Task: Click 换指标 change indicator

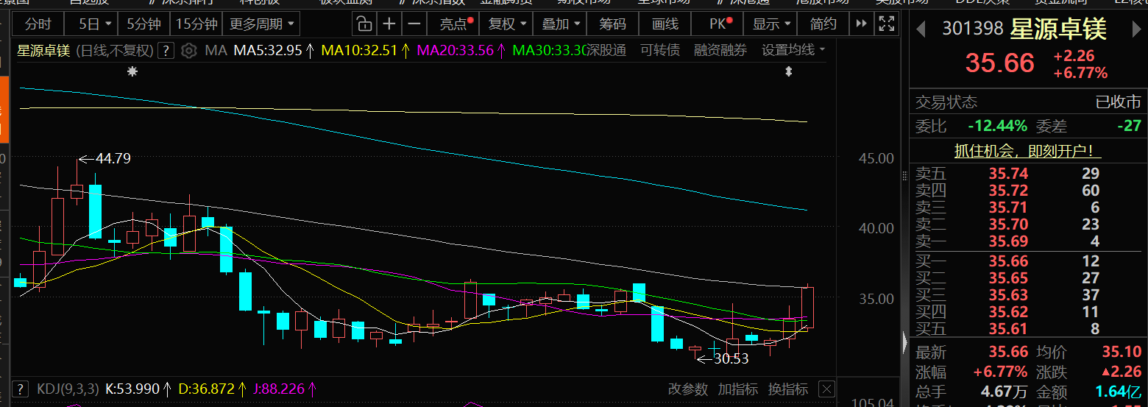Action: [788, 389]
